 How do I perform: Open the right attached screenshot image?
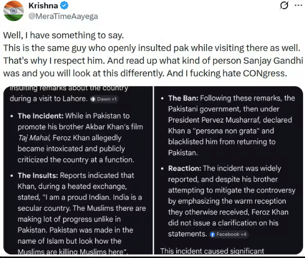(x=228, y=171)
